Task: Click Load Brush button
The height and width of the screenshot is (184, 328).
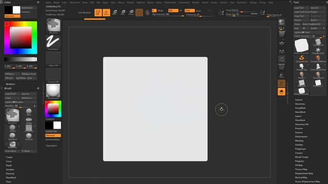Action: point(12,94)
